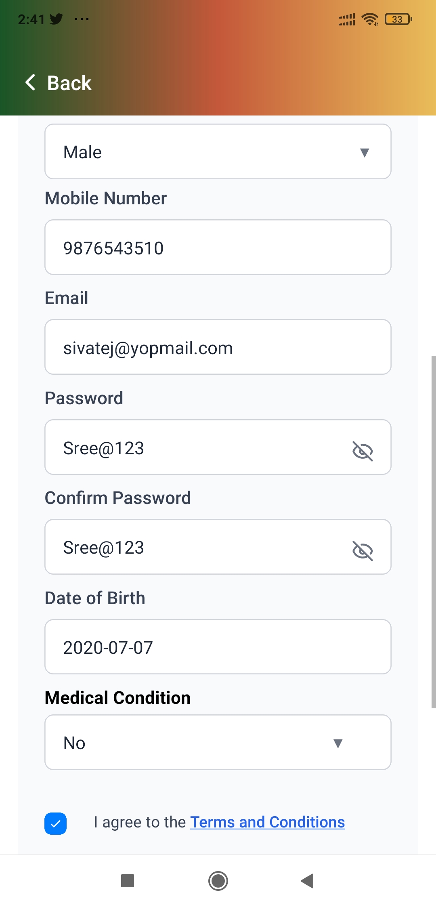Screen dimensions: 436x907
Task: Tap the Wi-Fi status icon
Action: (x=370, y=19)
